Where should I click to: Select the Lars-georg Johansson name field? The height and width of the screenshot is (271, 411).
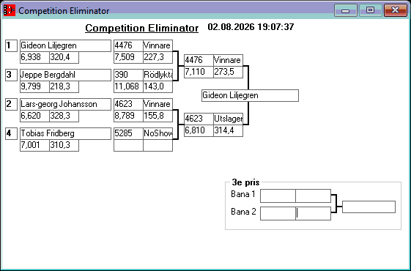[65, 104]
